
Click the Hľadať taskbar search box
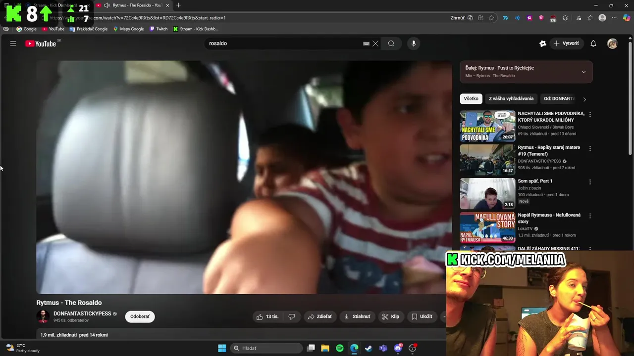point(267,348)
